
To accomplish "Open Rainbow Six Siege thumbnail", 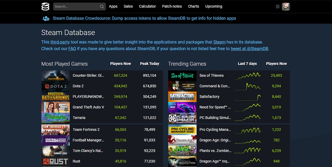I will click(56, 151).
